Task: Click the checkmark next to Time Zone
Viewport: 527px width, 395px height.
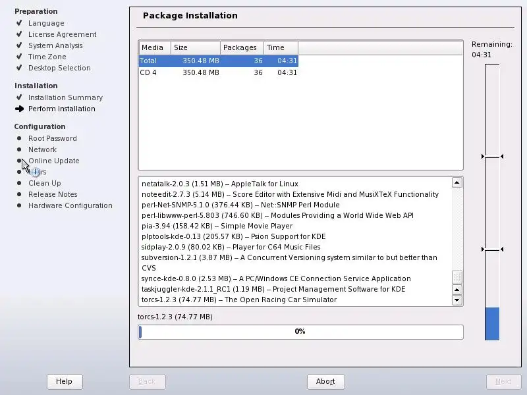Action: (19, 56)
